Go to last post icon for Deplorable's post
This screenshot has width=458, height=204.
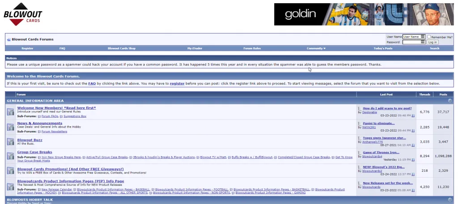[x=413, y=116]
